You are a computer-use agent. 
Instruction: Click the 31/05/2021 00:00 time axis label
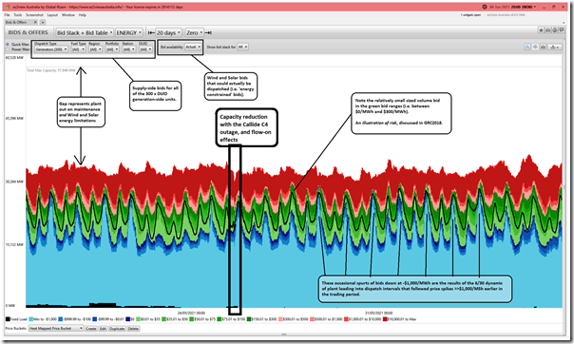coord(378,314)
